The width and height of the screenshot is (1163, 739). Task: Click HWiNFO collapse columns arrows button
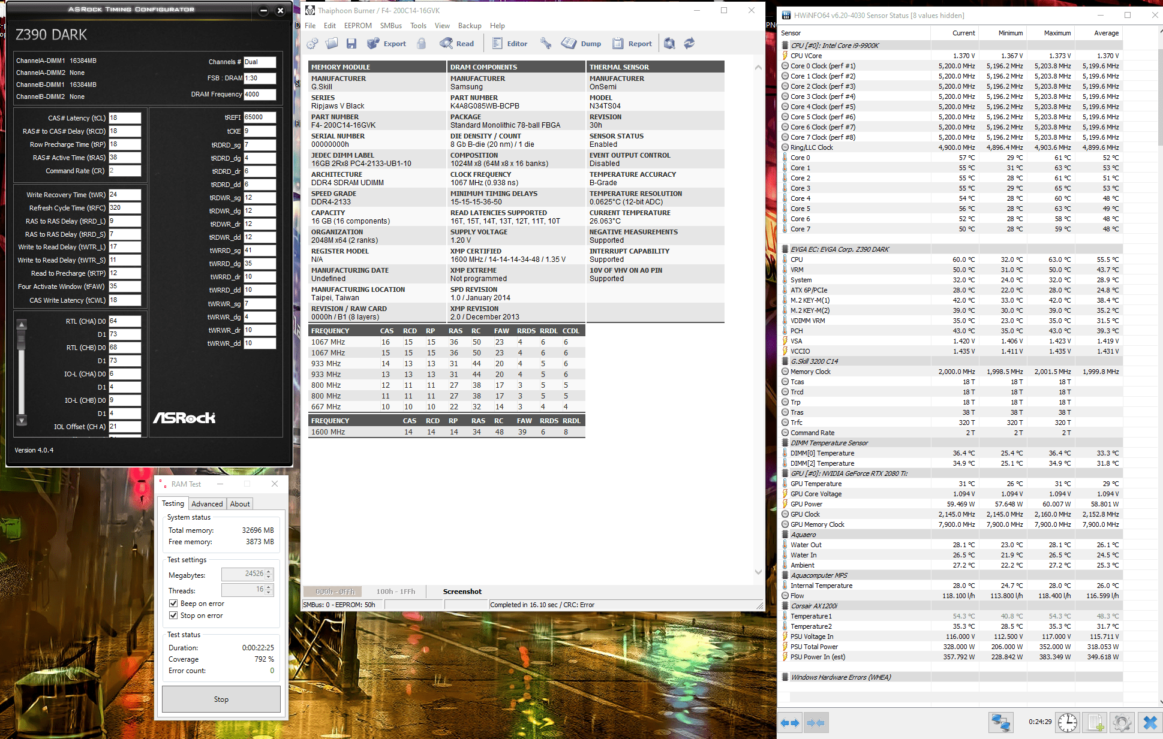click(816, 723)
